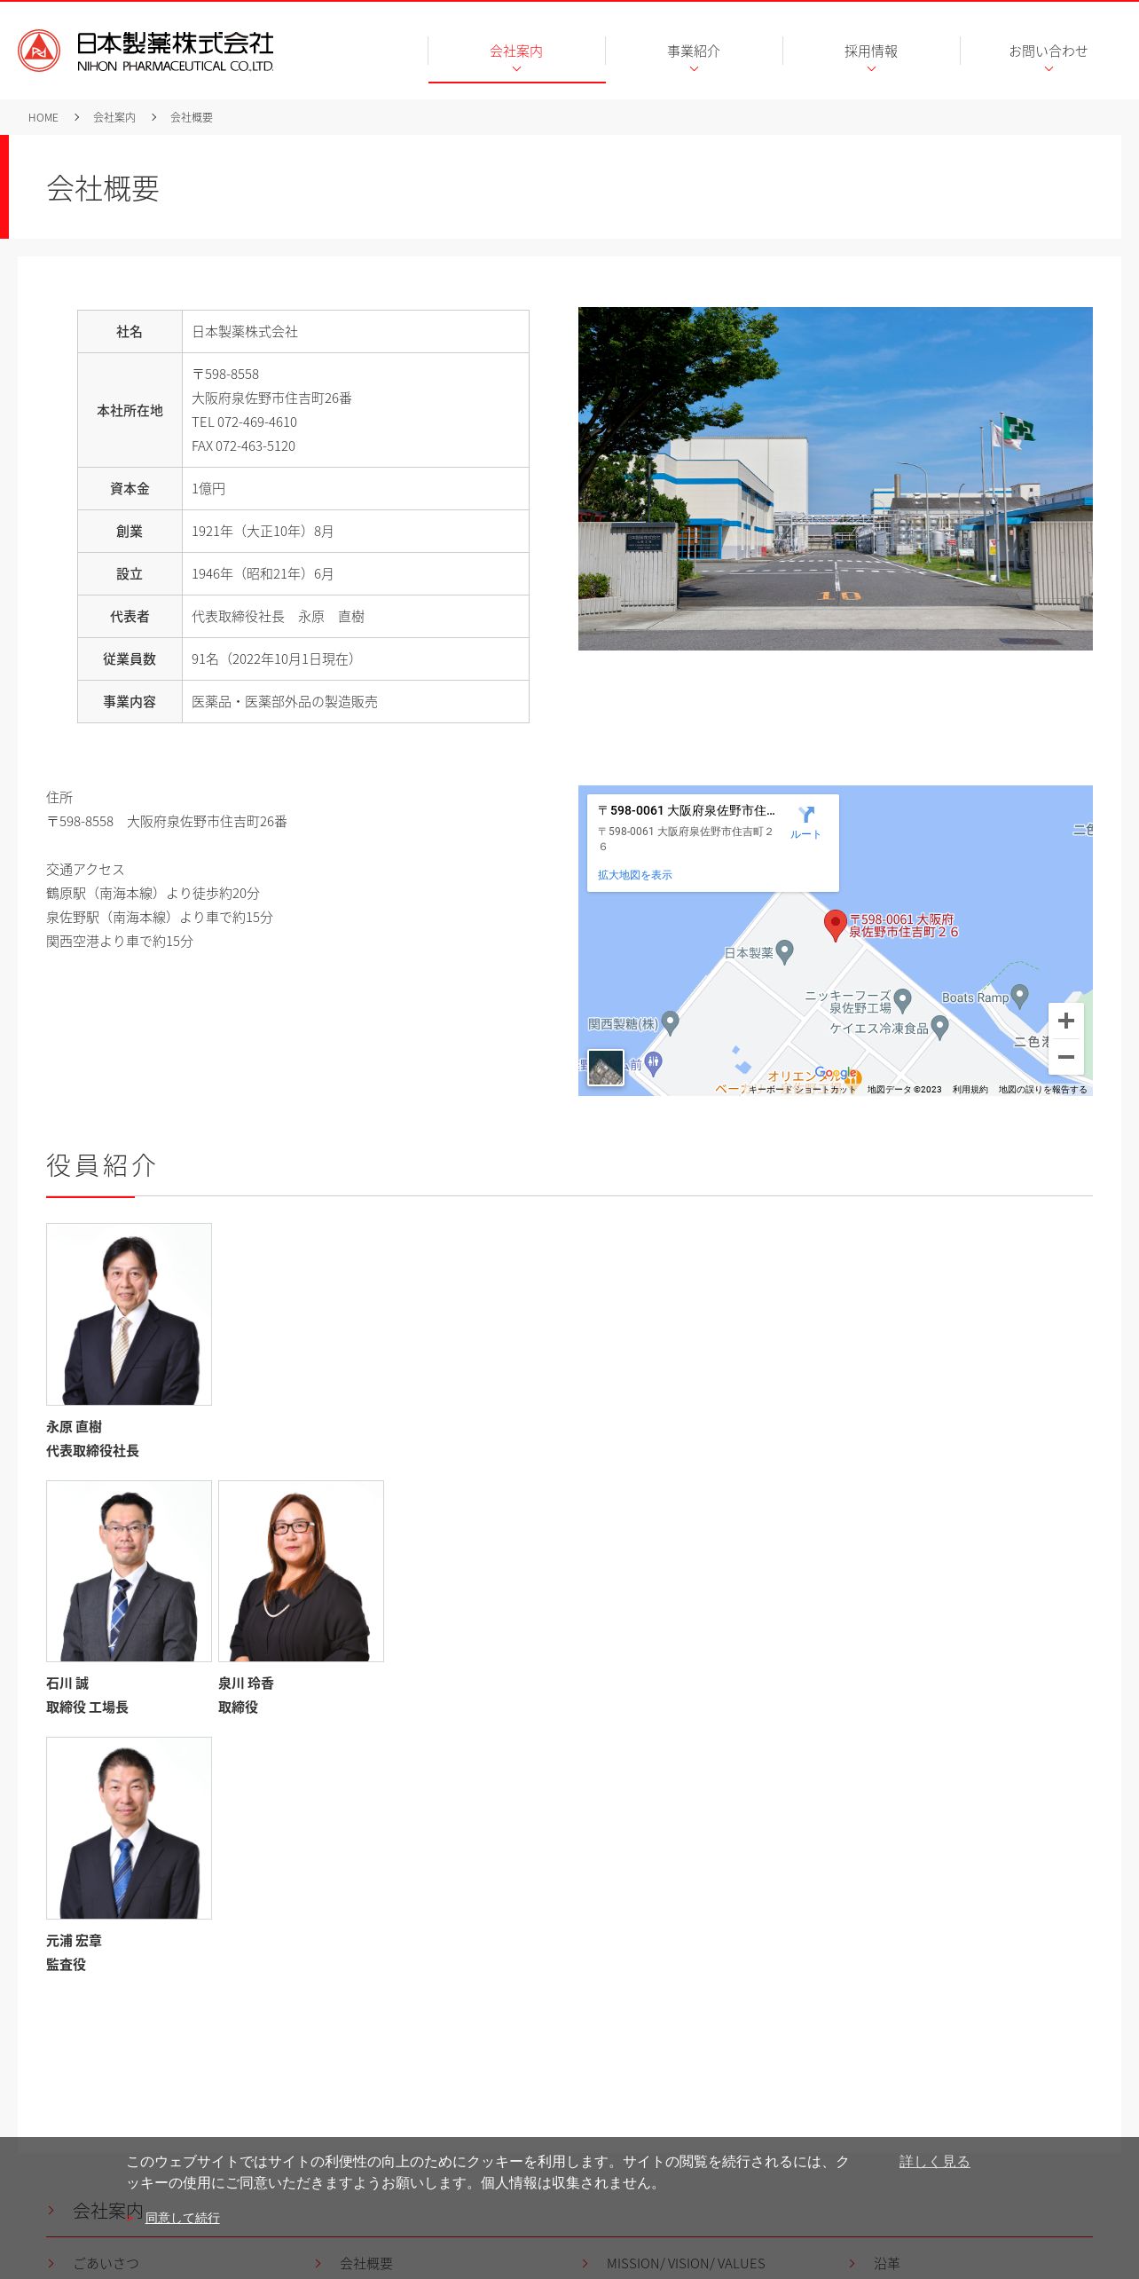Screen dimensions: 1139x2279
Task: Select the 91名 employee count cell
Action: 356,659
